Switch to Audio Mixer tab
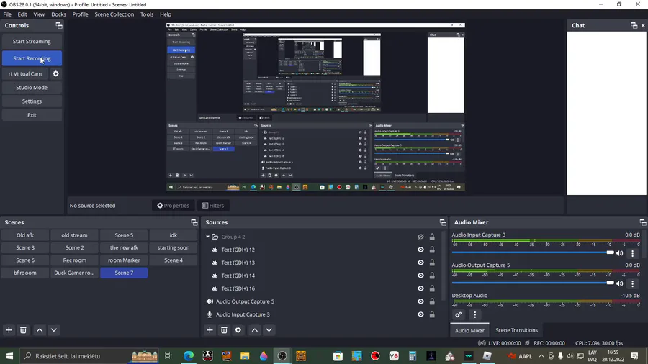Image resolution: width=648 pixels, height=364 pixels. [469, 330]
